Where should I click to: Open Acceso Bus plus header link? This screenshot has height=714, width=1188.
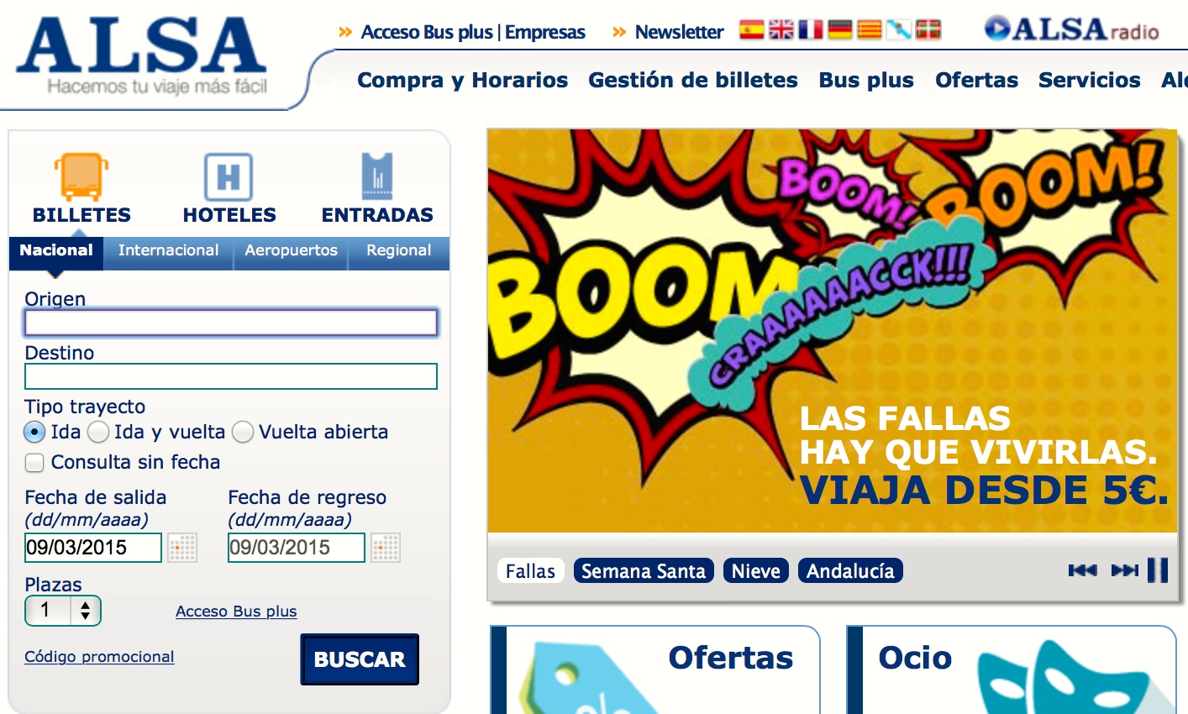click(x=427, y=32)
